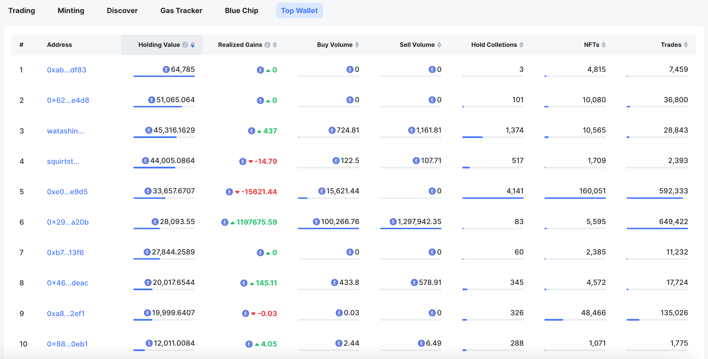This screenshot has height=359, width=708.
Task: Open wallet address 0x29...a20b
Action: (68, 222)
